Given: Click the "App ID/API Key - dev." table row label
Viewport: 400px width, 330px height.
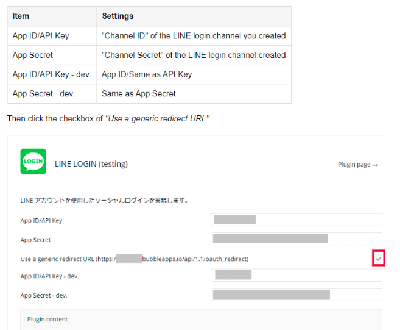Looking at the screenshot, I should coord(51,74).
